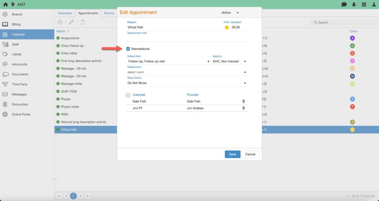379x201 pixels.
Task: Open the chat bubble icon in header
Action: tap(344, 4)
